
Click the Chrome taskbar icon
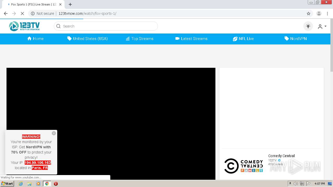coord(47,184)
